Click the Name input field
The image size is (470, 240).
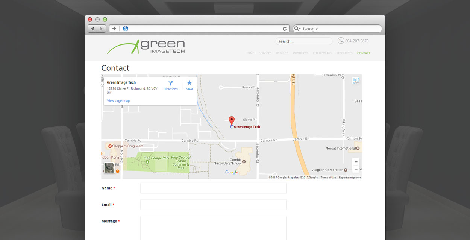[213, 188]
